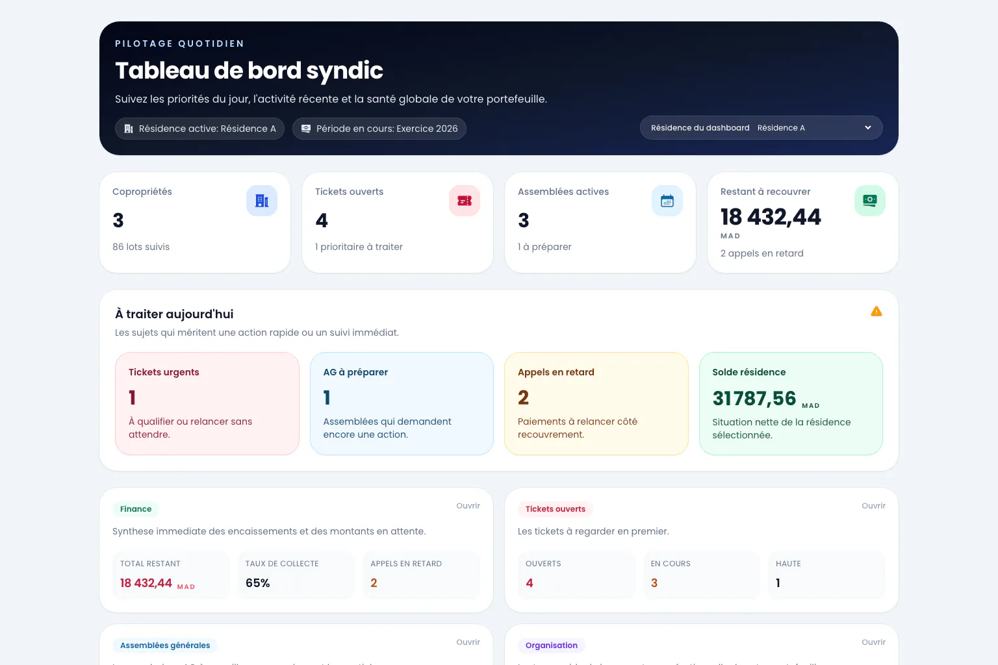Image resolution: width=998 pixels, height=665 pixels.
Task: Open the Tickets ouverts section via Ouvrir link
Action: pyautogui.click(x=873, y=506)
